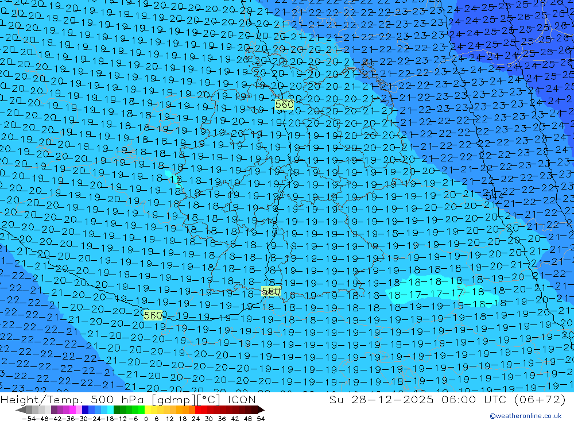Click the 36 value on the scale

[x=222, y=419]
